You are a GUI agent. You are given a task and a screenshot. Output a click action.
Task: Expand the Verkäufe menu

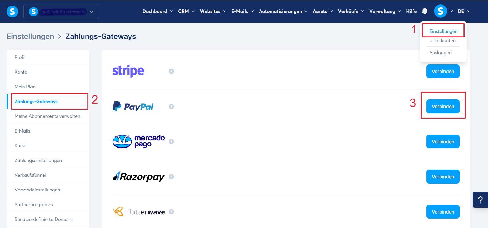pos(351,11)
